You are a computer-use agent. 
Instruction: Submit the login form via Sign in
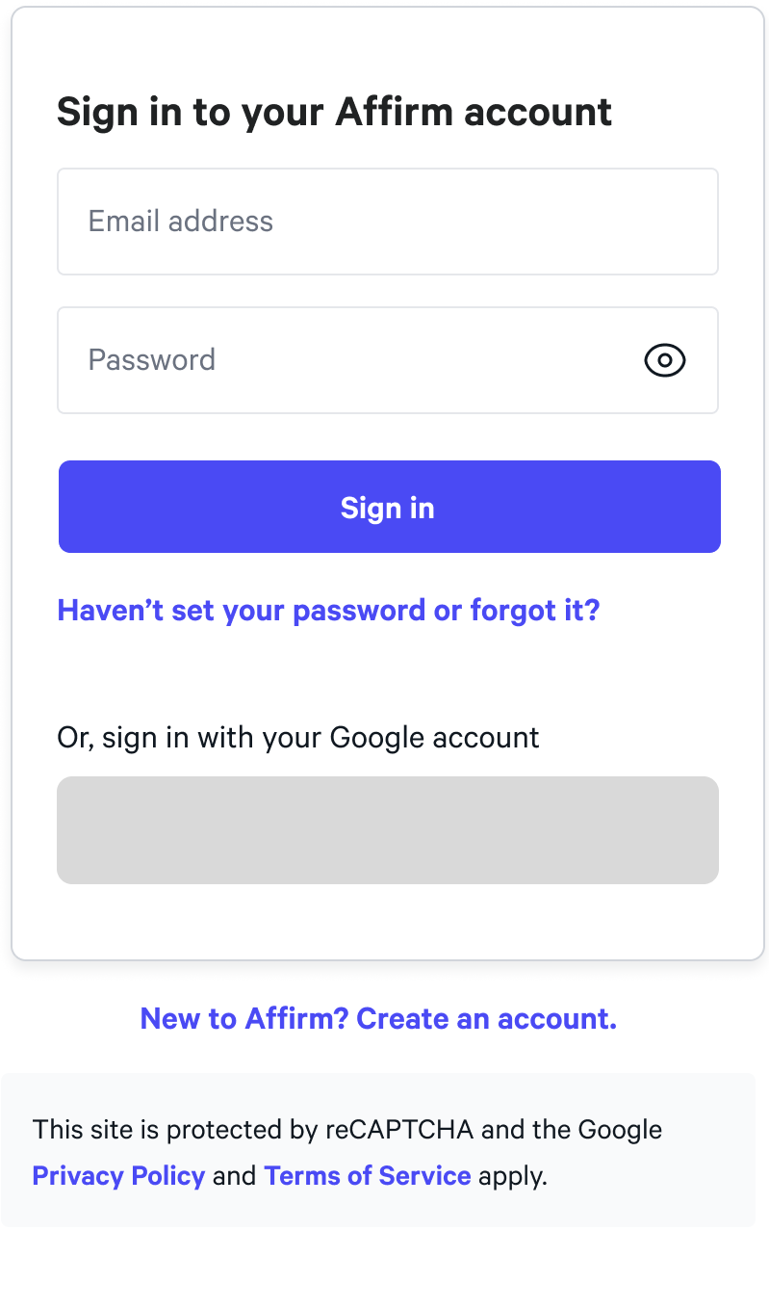pyautogui.click(x=389, y=507)
